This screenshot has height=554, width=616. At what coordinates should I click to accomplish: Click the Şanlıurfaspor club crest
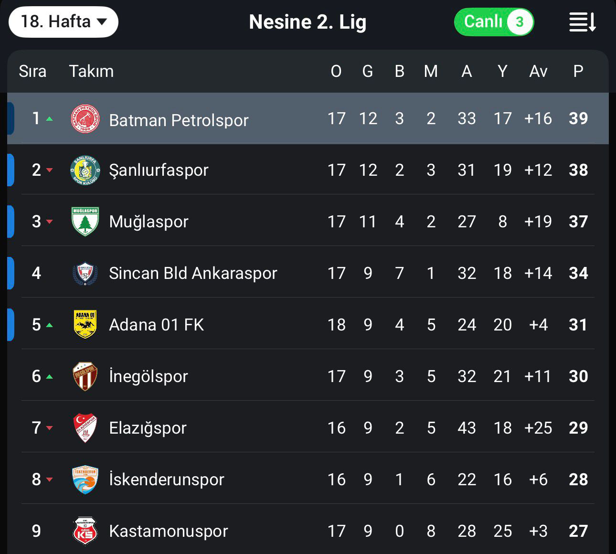click(x=85, y=170)
